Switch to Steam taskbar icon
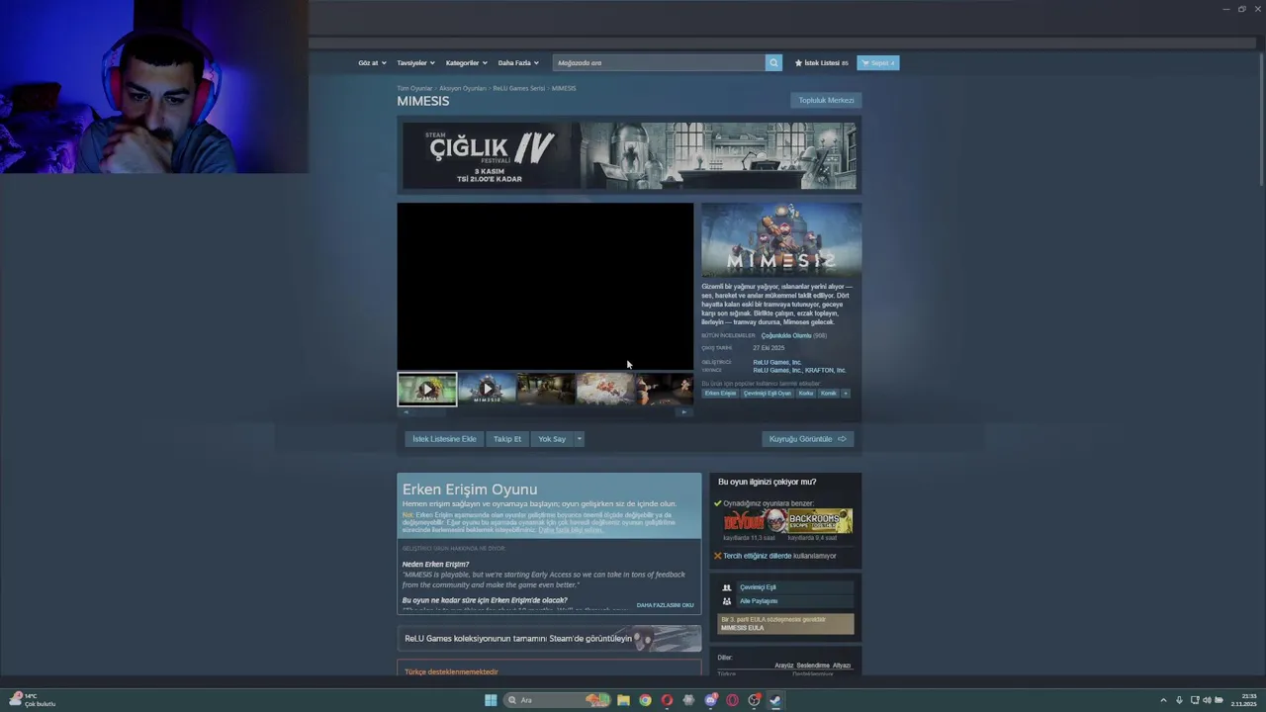The height and width of the screenshot is (712, 1266). 775,700
